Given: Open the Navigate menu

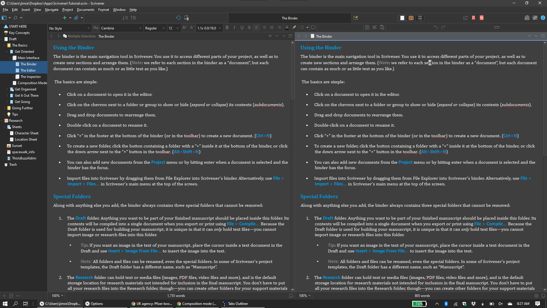Looking at the screenshot, I should [x=52, y=9].
